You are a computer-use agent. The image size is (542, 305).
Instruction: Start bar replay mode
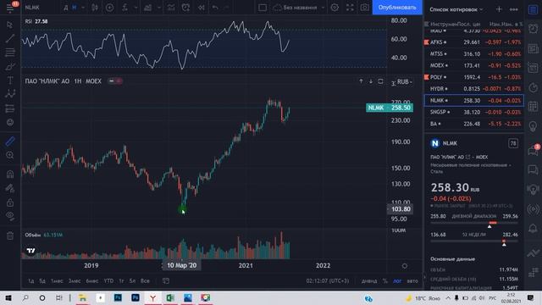(x=202, y=8)
